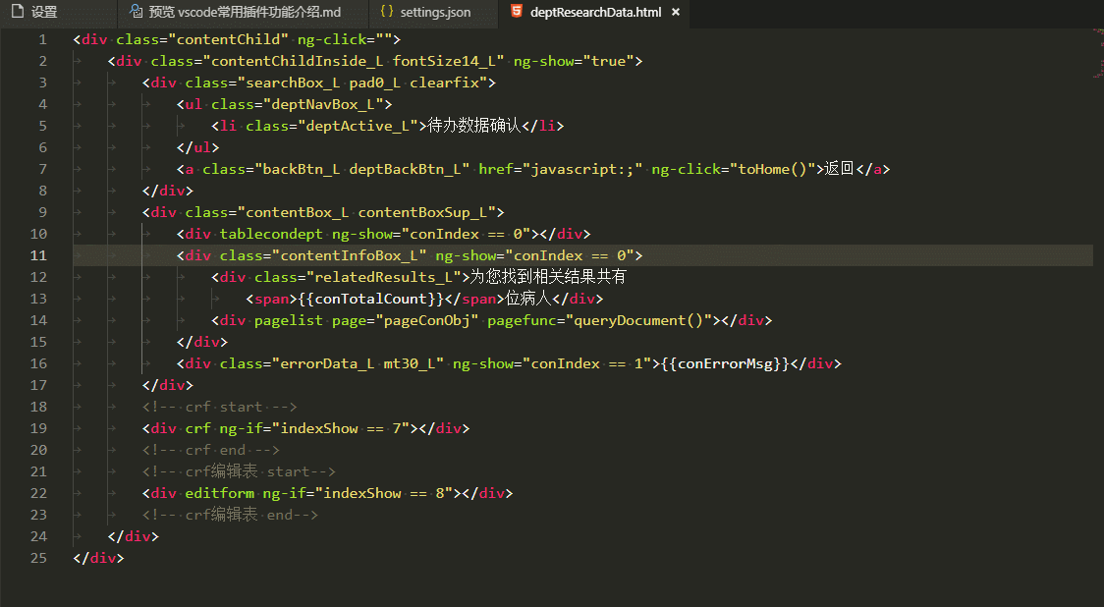1104x607 pixels.
Task: Click line number 11 in the gutter
Action: coord(38,255)
